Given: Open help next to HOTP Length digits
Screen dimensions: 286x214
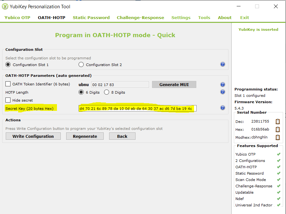Looking at the screenshot, I should [222, 92].
